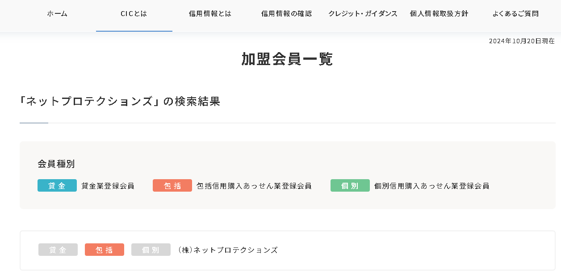Image resolution: width=561 pixels, height=275 pixels.
Task: Click the 2024年10月20日現在 date text
Action: coord(522,41)
